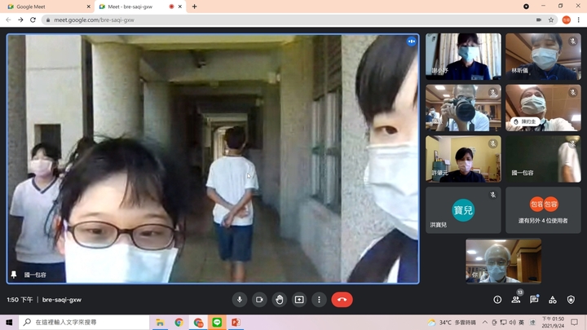Open Chrome's three-dot menu
This screenshot has height=330, width=587.
(x=579, y=20)
